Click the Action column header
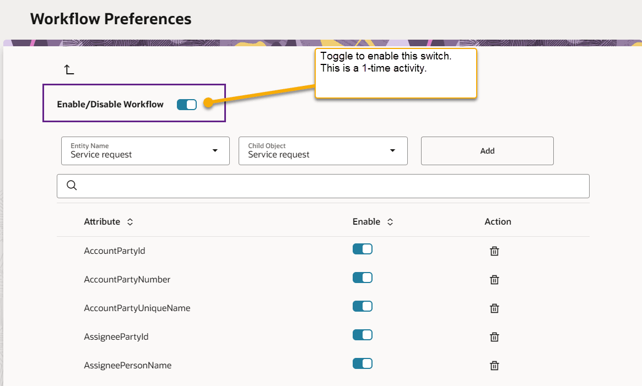The width and height of the screenshot is (642, 386). pyautogui.click(x=498, y=222)
